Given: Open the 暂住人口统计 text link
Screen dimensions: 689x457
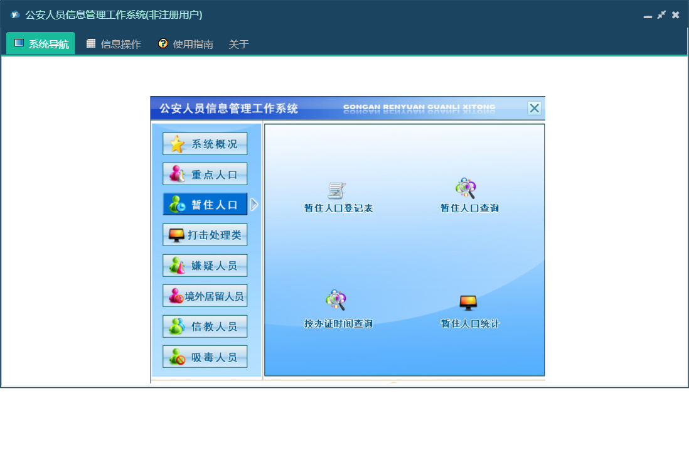Looking at the screenshot, I should (470, 324).
